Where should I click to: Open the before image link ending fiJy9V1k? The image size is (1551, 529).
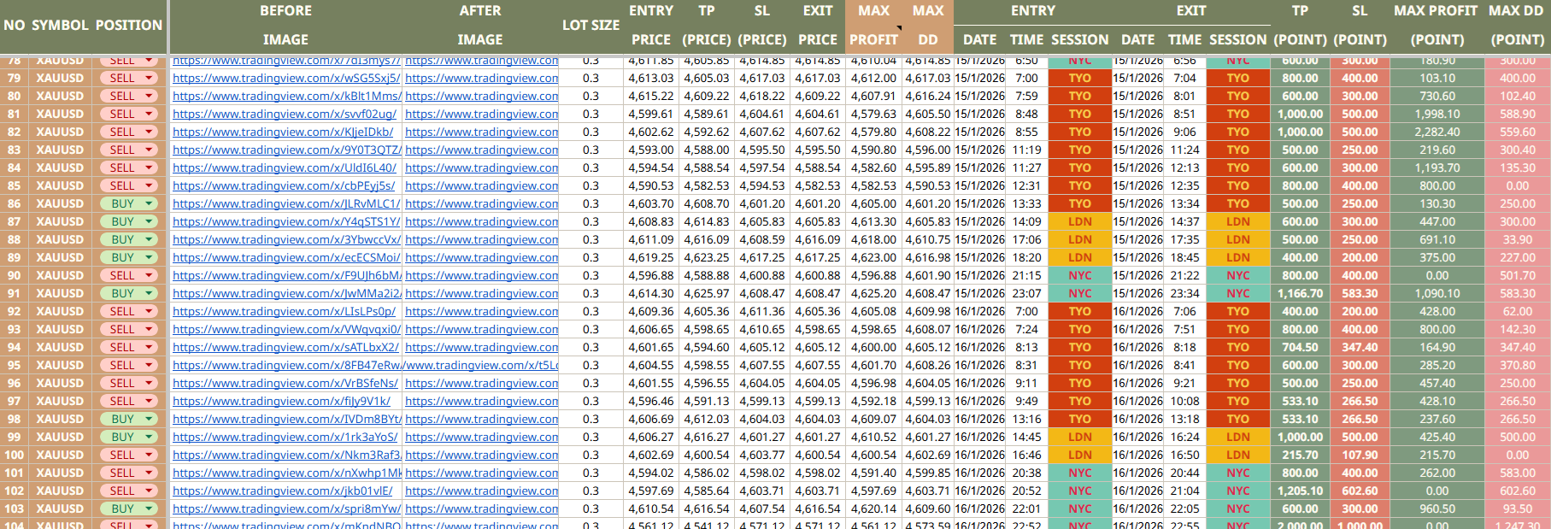click(x=281, y=401)
